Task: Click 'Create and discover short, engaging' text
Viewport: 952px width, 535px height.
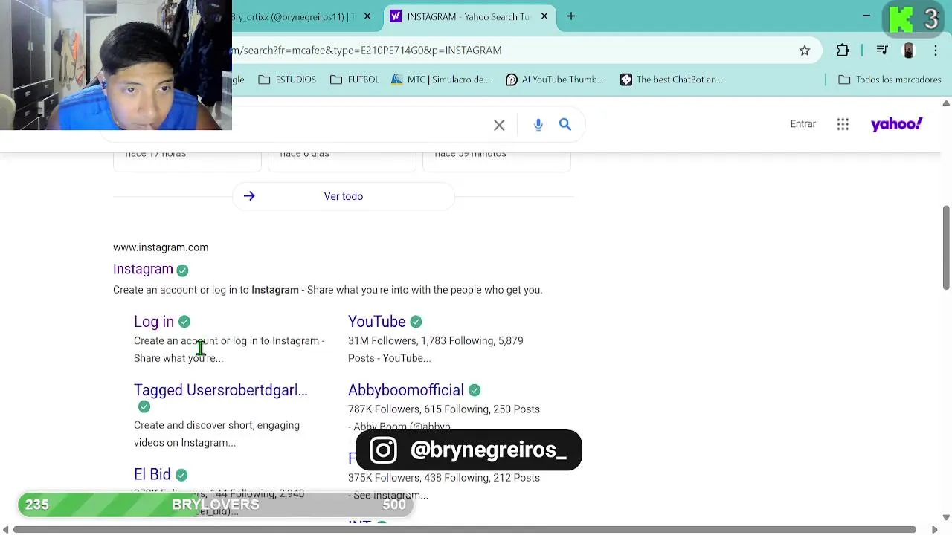Action: click(216, 426)
